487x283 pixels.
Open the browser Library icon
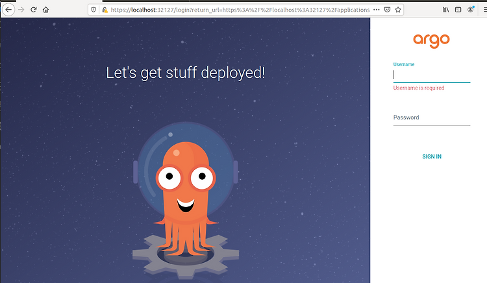click(x=445, y=10)
